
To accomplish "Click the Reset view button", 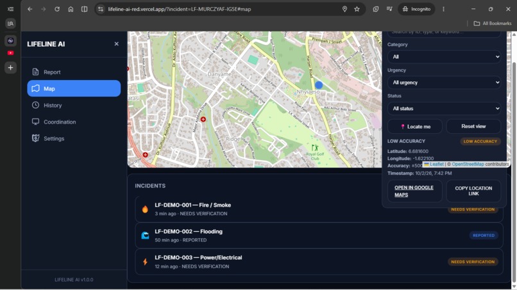I will [x=473, y=126].
